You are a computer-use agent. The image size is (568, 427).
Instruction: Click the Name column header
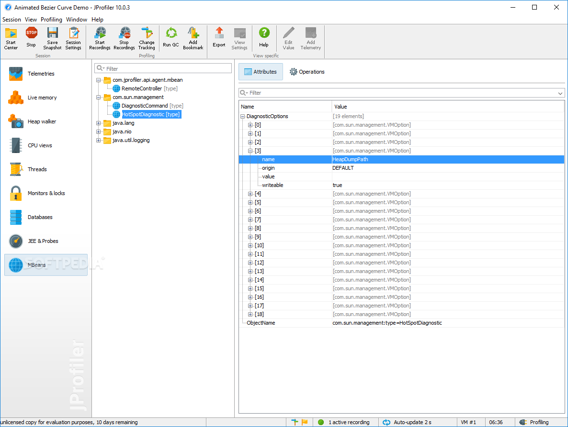(x=285, y=107)
